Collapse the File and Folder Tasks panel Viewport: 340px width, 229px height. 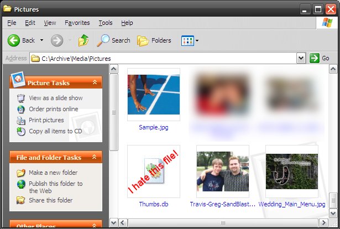[x=95, y=157]
